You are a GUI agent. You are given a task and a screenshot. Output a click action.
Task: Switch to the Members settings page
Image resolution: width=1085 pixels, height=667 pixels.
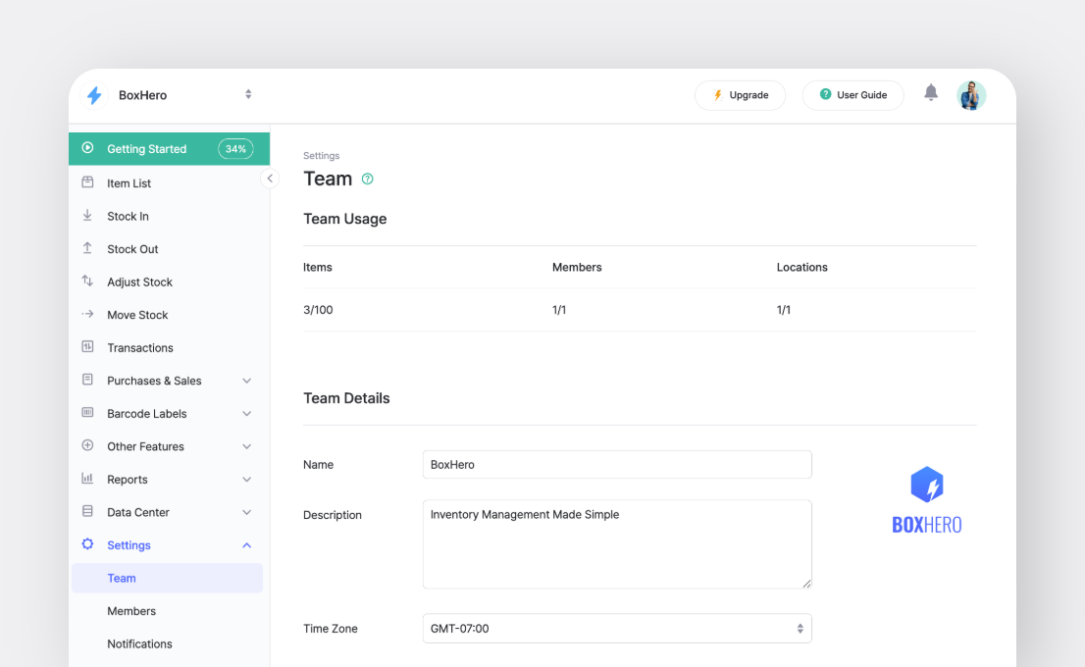click(x=130, y=610)
